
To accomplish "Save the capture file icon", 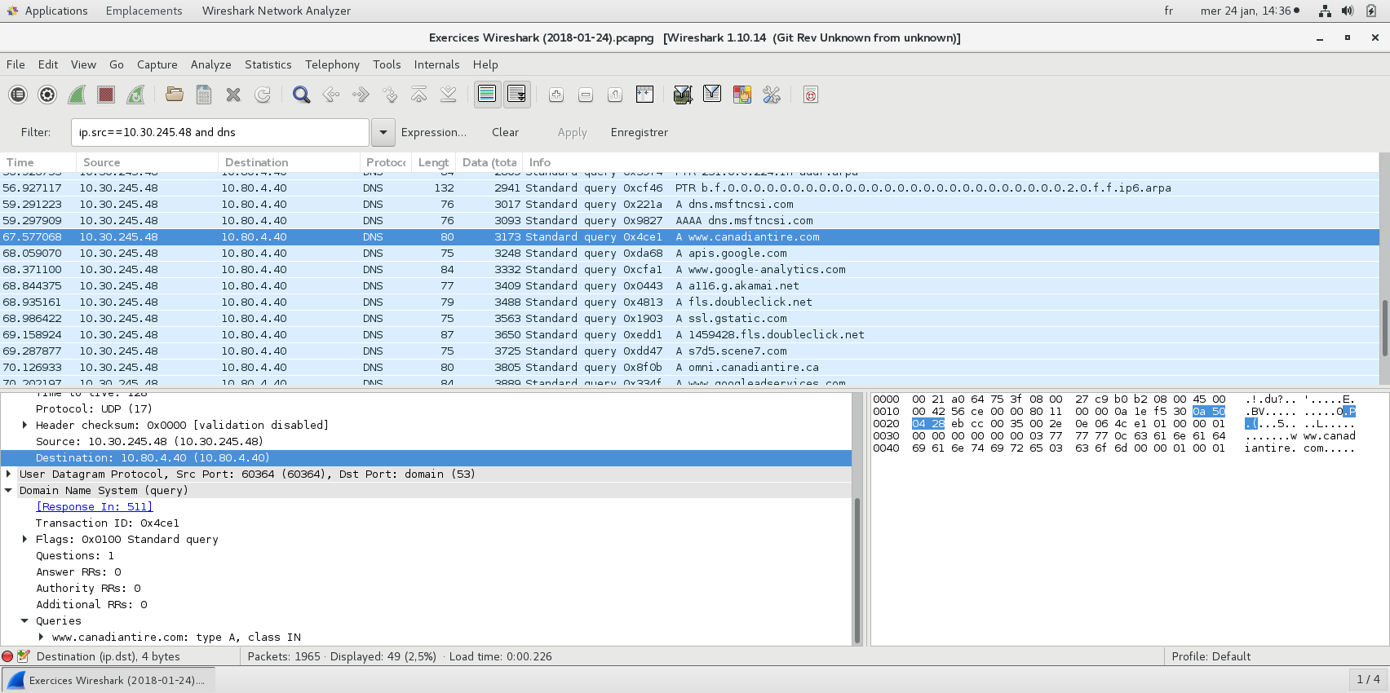I will (204, 95).
